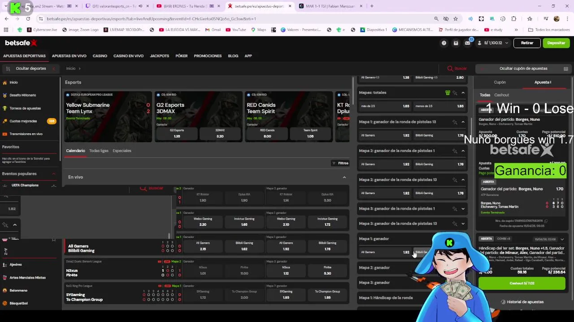
Task: Bookmark the page with the star icon
Action: point(456,19)
